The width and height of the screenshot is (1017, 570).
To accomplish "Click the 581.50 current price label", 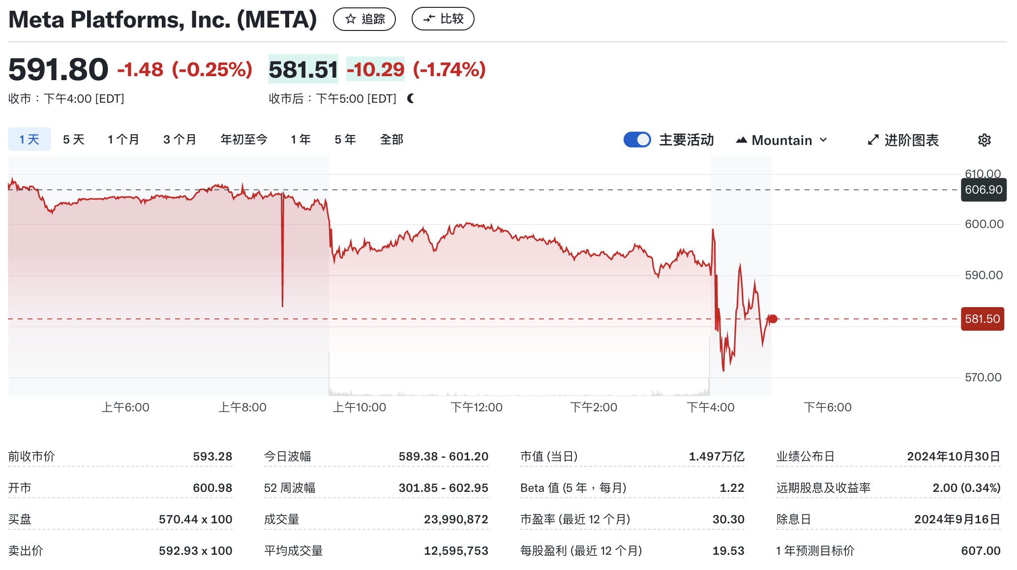I will 982,319.
